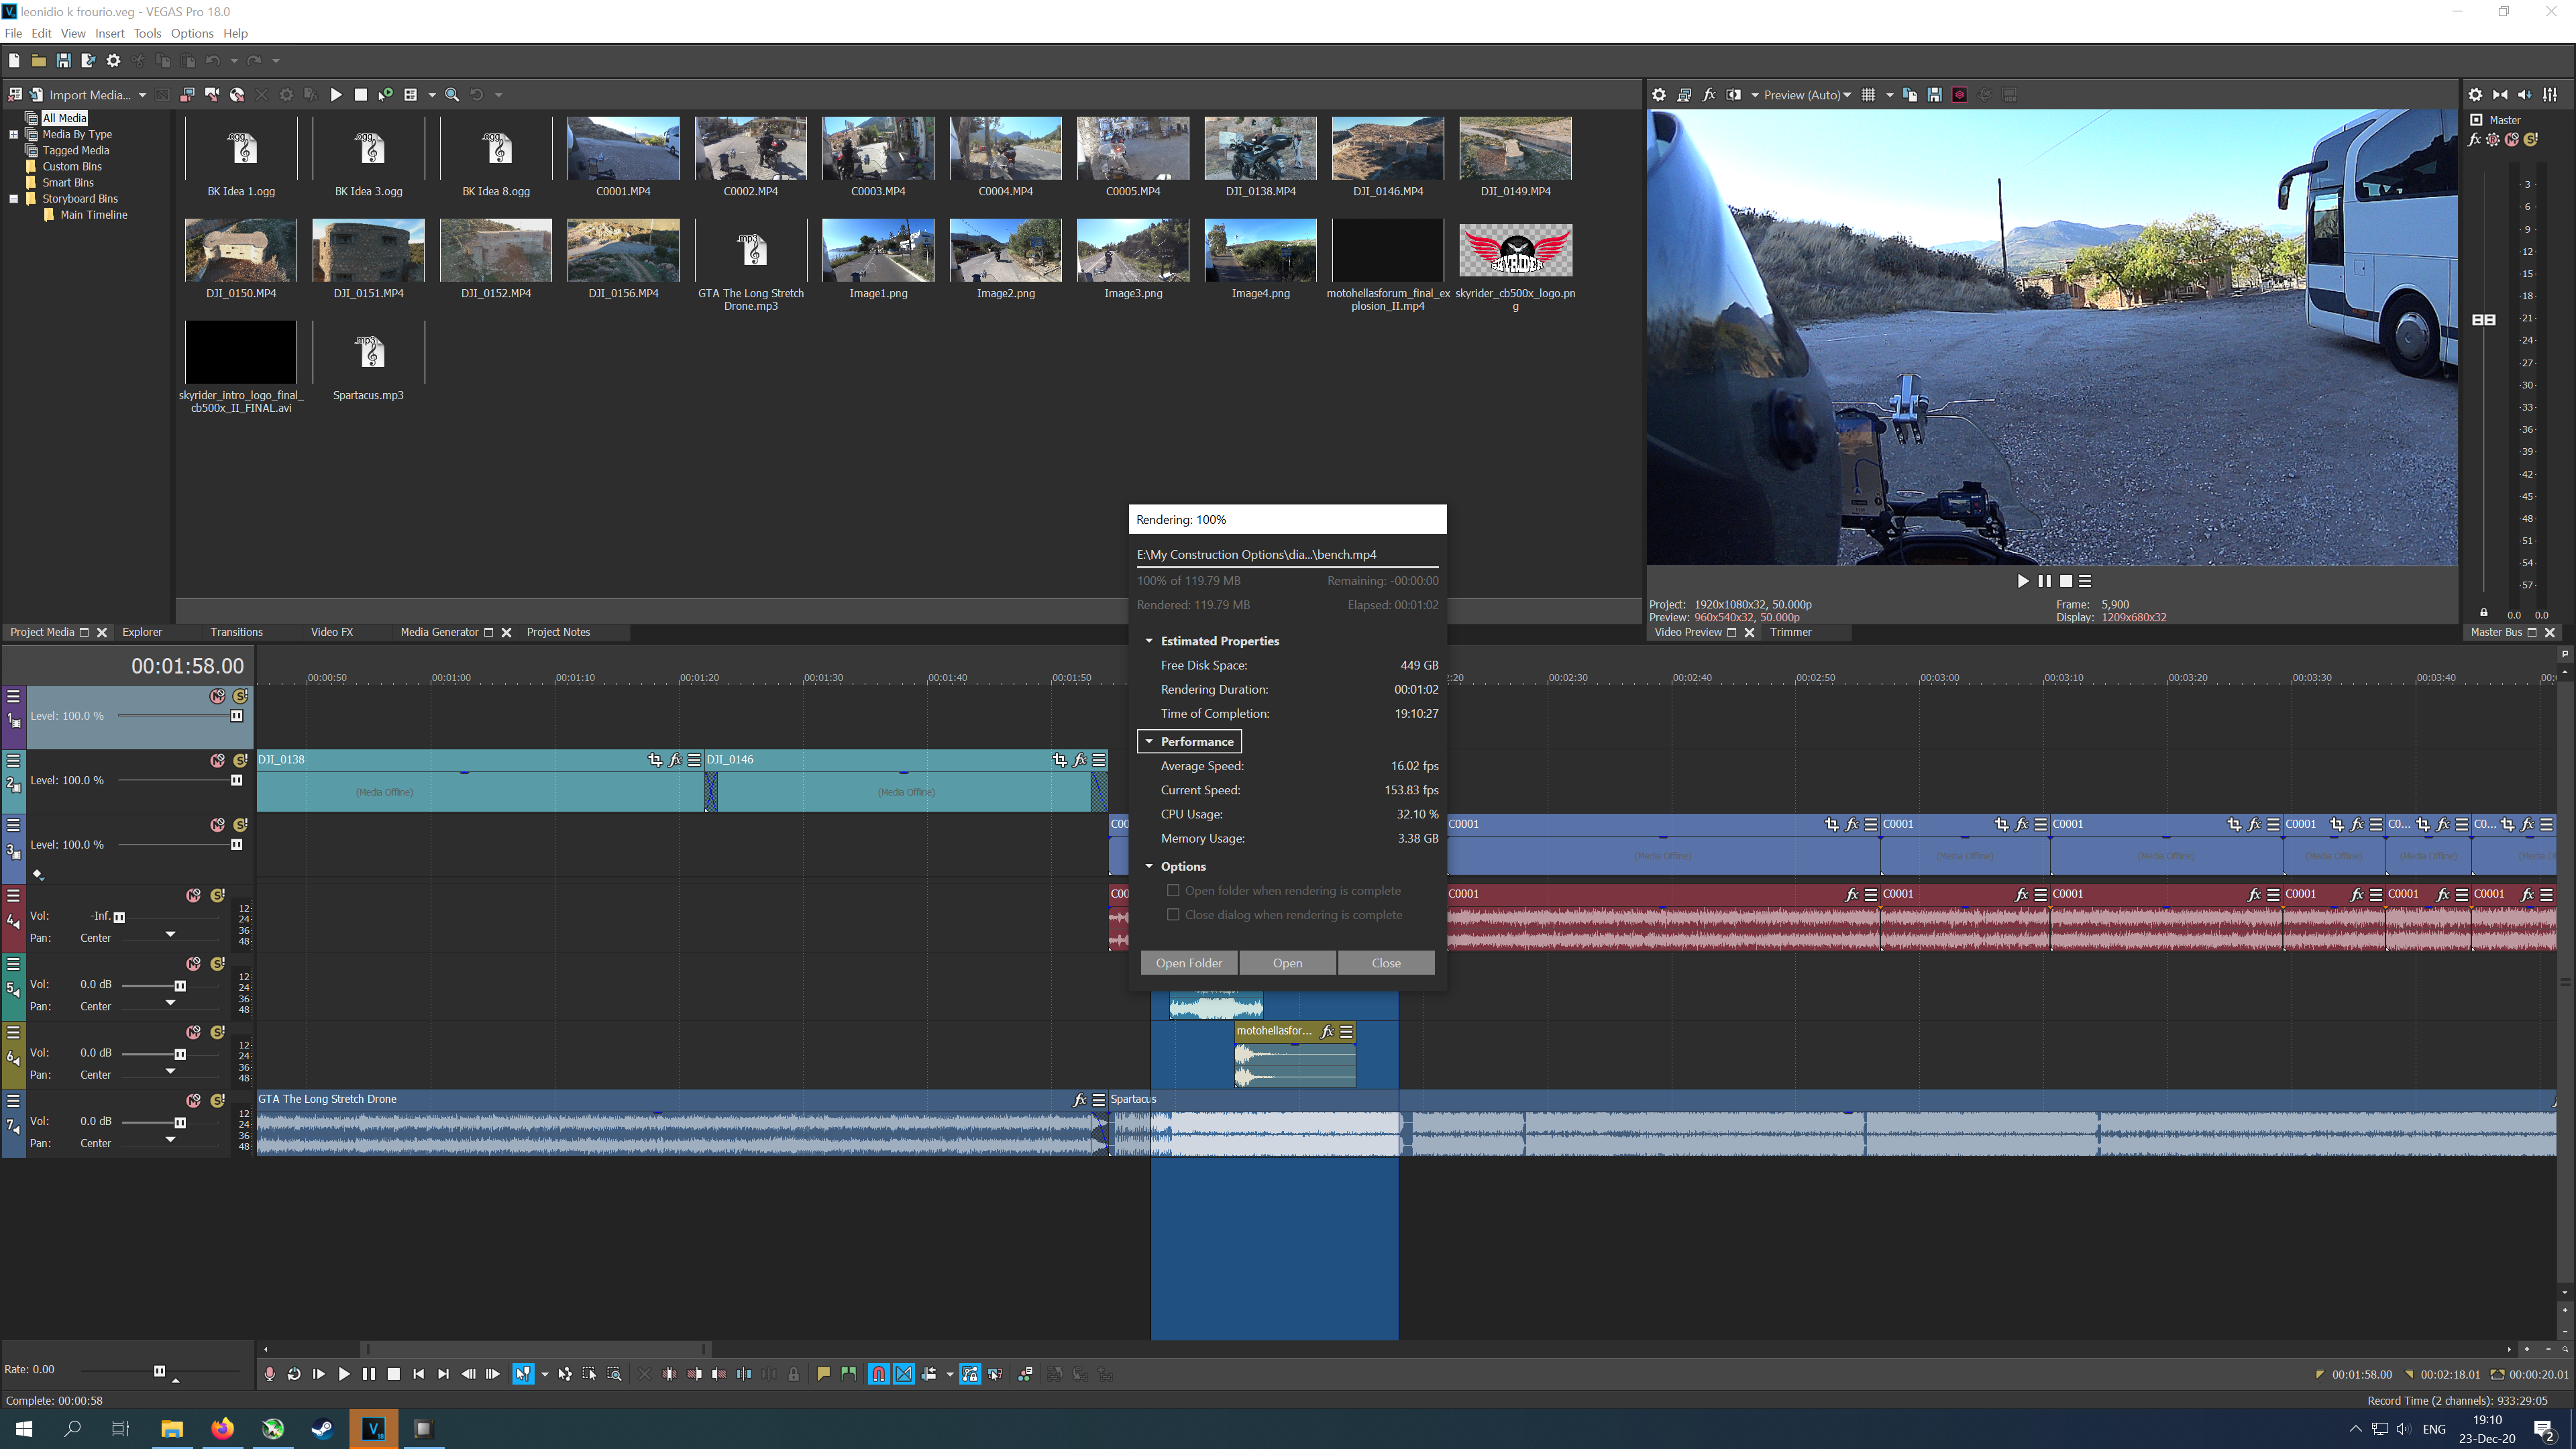2576x1449 pixels.
Task: Check Open folder when rendering is complete
Action: [1174, 890]
